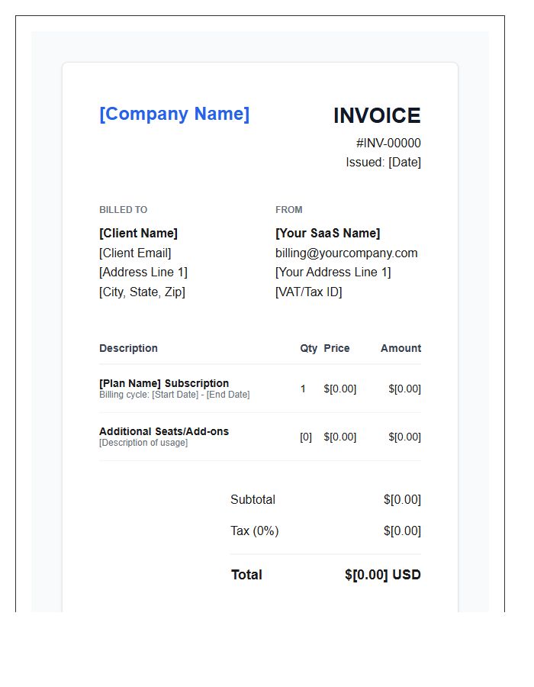
Task: Click the [City, State, Zip] line
Action: coord(142,292)
